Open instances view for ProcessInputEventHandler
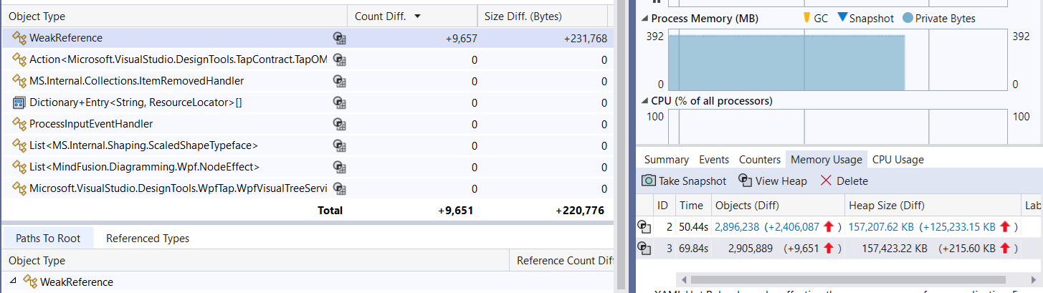This screenshot has width=1043, height=293. tap(340, 124)
